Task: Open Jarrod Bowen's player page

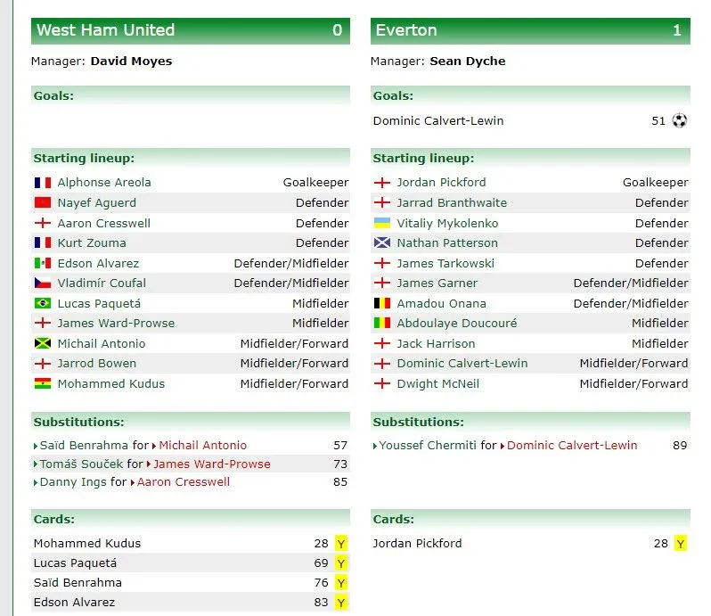Action: (x=98, y=364)
